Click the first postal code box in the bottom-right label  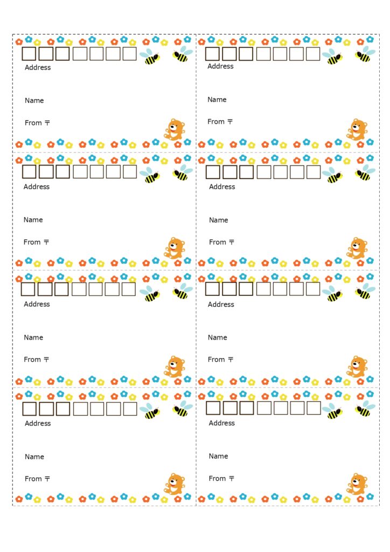click(x=213, y=408)
